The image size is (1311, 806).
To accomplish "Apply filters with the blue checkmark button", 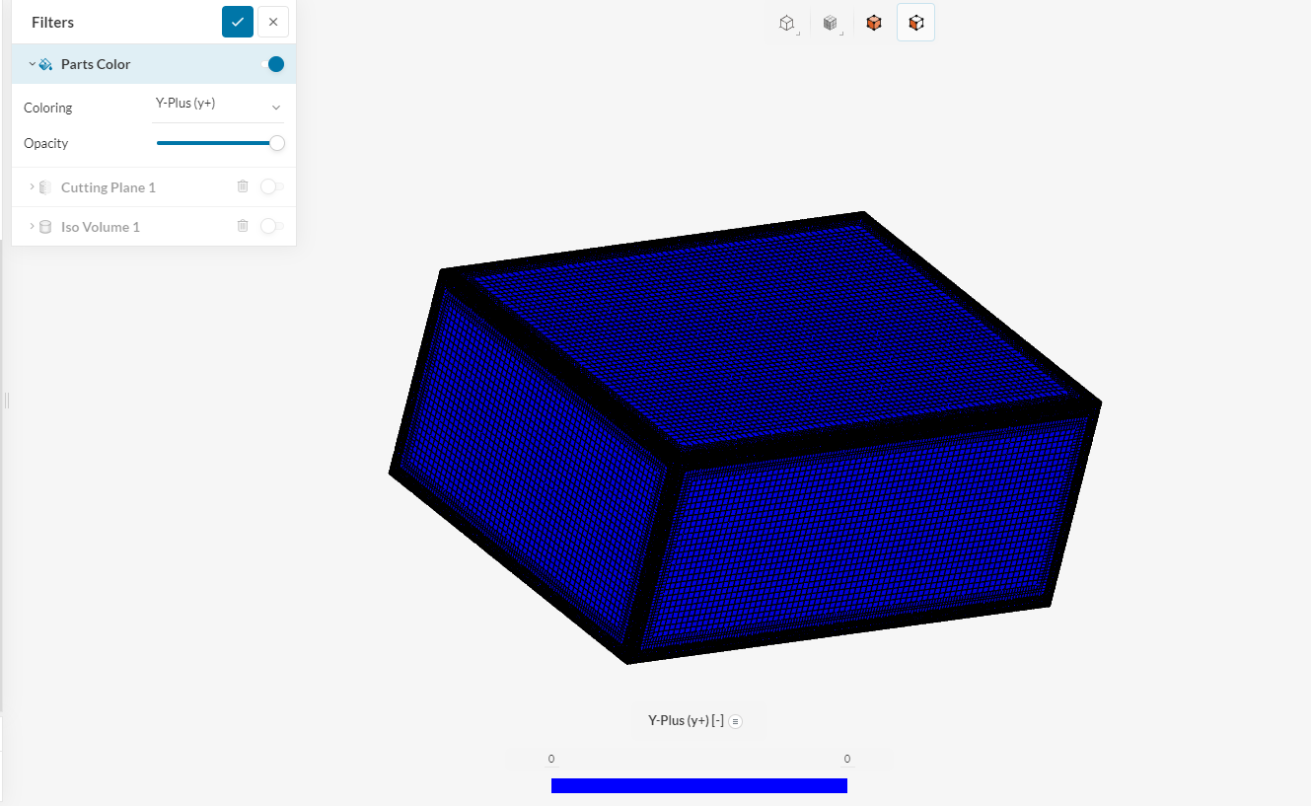I will [x=238, y=22].
